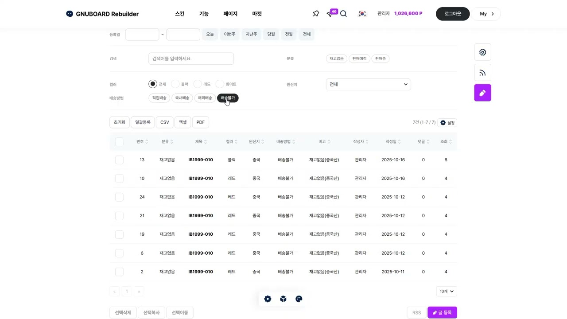The width and height of the screenshot is (567, 319).
Task: Select the 레드 color radio button
Action: point(198,84)
